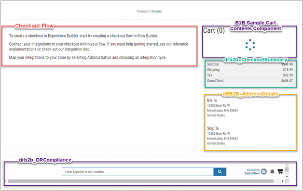Click the Tax $42.59 amount
303x191 pixels.
click(x=288, y=75)
